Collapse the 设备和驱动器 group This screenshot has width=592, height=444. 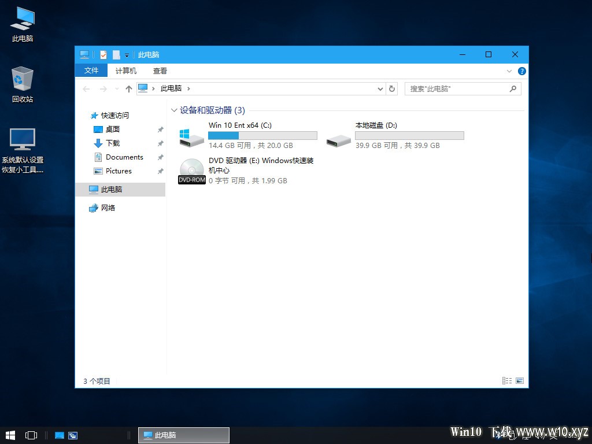point(175,110)
